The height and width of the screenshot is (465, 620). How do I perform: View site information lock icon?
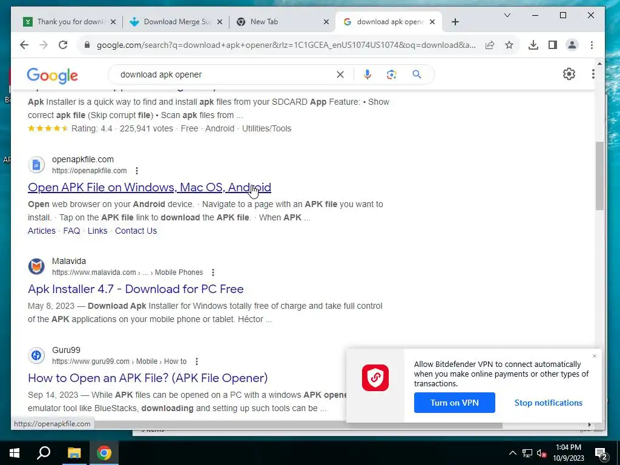point(87,45)
